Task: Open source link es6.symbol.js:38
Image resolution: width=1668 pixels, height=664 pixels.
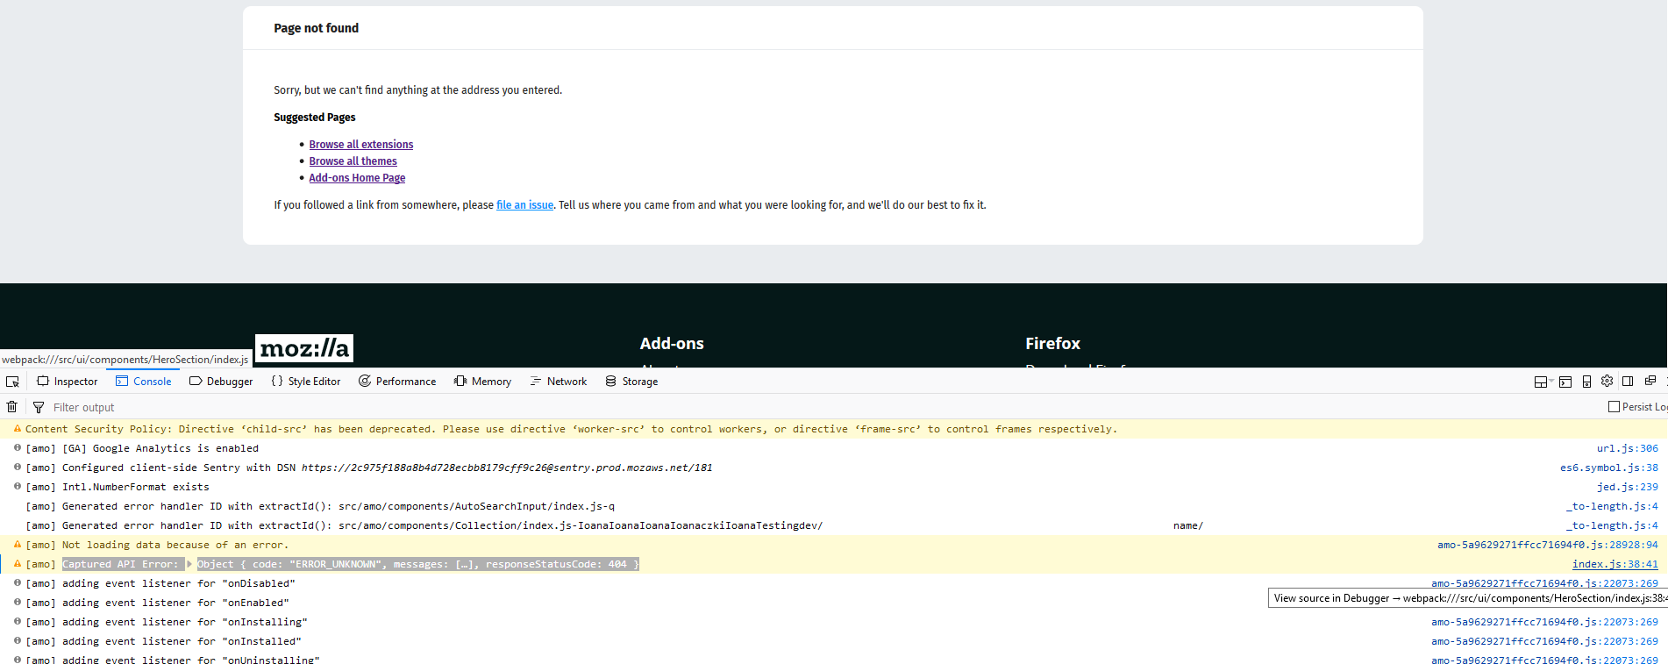Action: point(1609,468)
